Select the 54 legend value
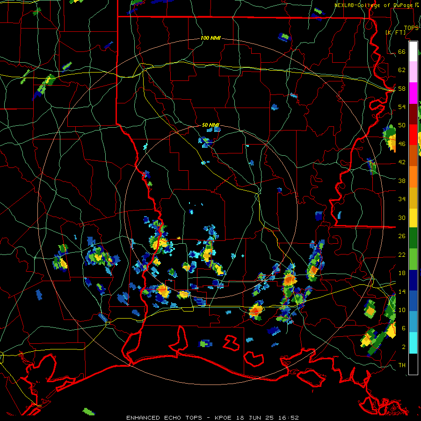The image size is (421, 421). tap(402, 107)
